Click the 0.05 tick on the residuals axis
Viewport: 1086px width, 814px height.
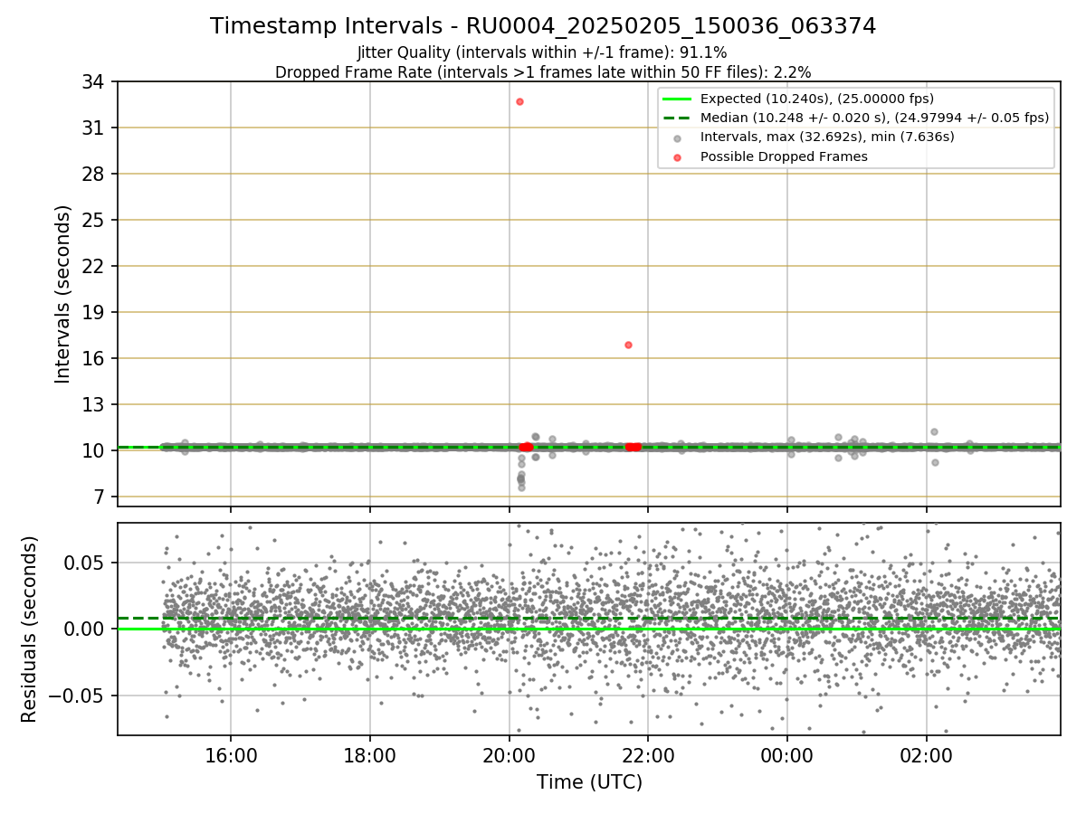pos(86,563)
